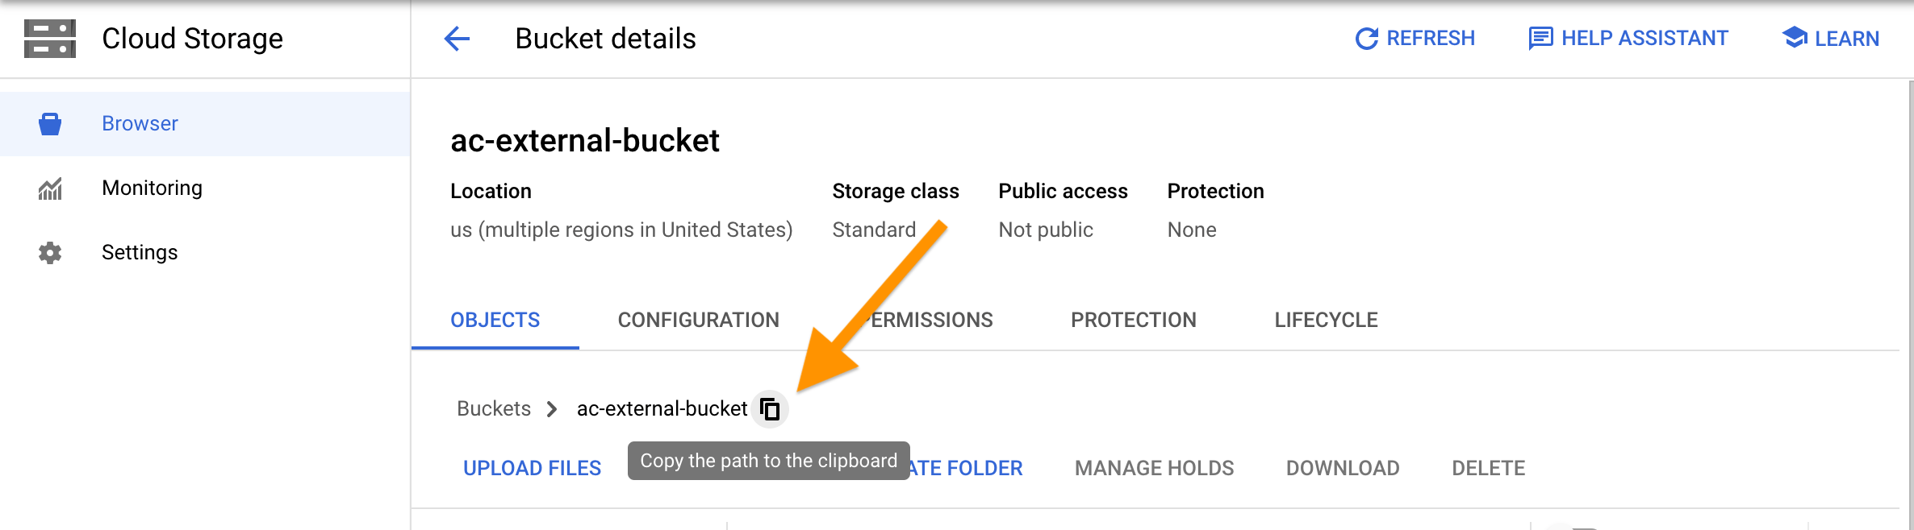
Task: Click Upload Files
Action: coord(533,467)
